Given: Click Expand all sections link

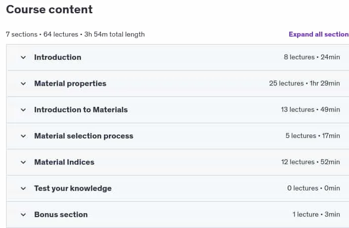Looking at the screenshot, I should pyautogui.click(x=319, y=34).
